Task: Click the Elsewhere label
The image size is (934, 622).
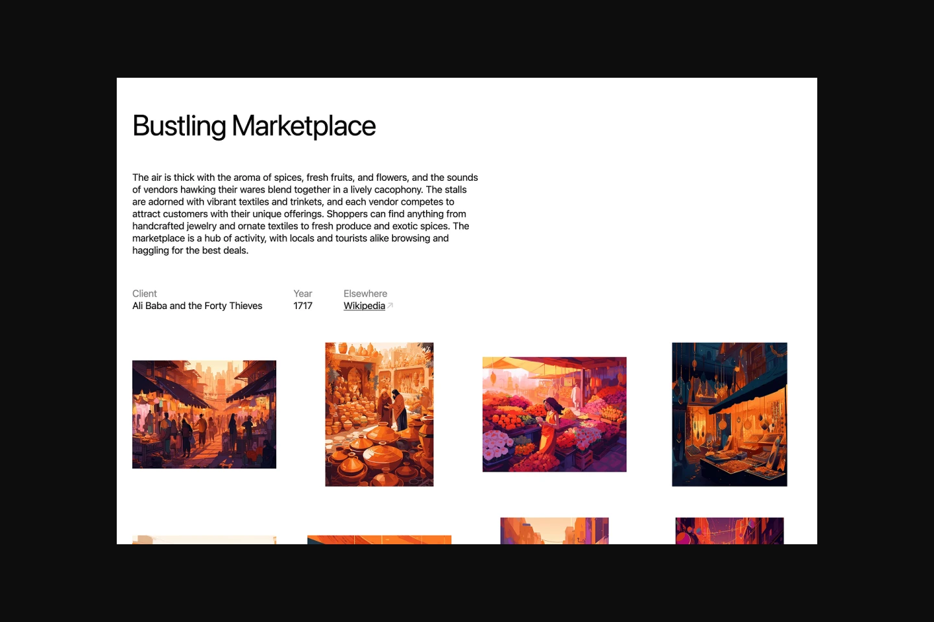Action: point(365,294)
